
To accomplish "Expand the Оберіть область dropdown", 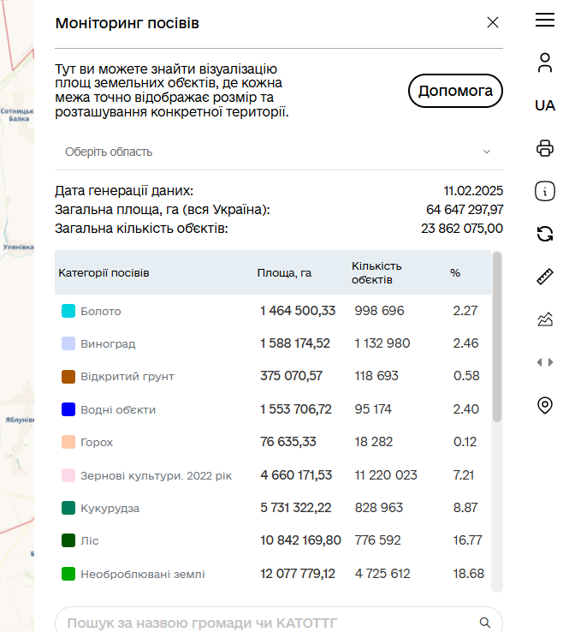I will pyautogui.click(x=279, y=152).
